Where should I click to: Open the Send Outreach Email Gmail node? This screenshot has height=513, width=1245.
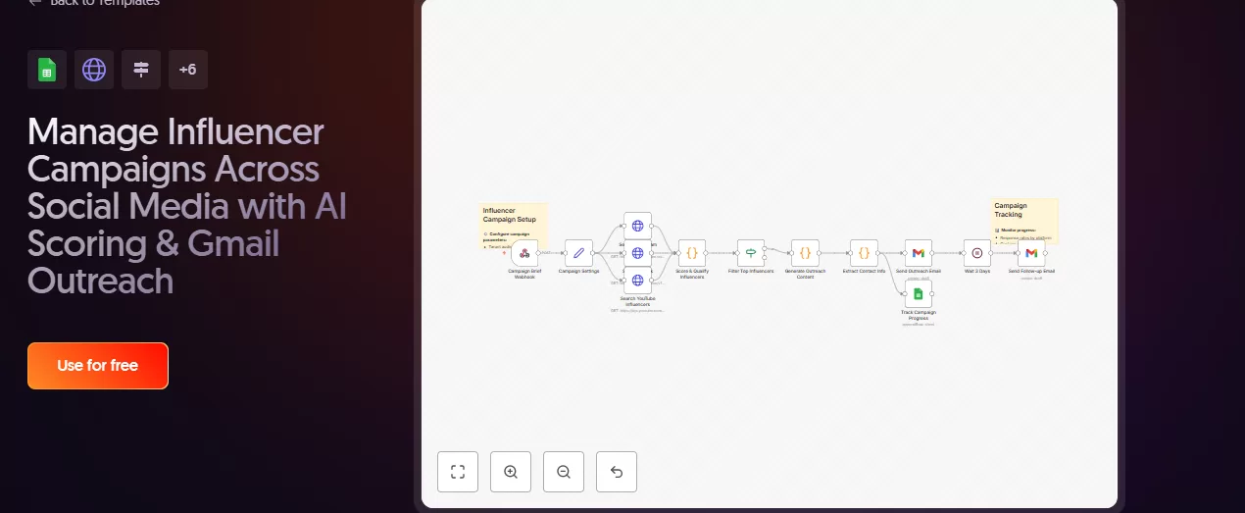point(919,253)
